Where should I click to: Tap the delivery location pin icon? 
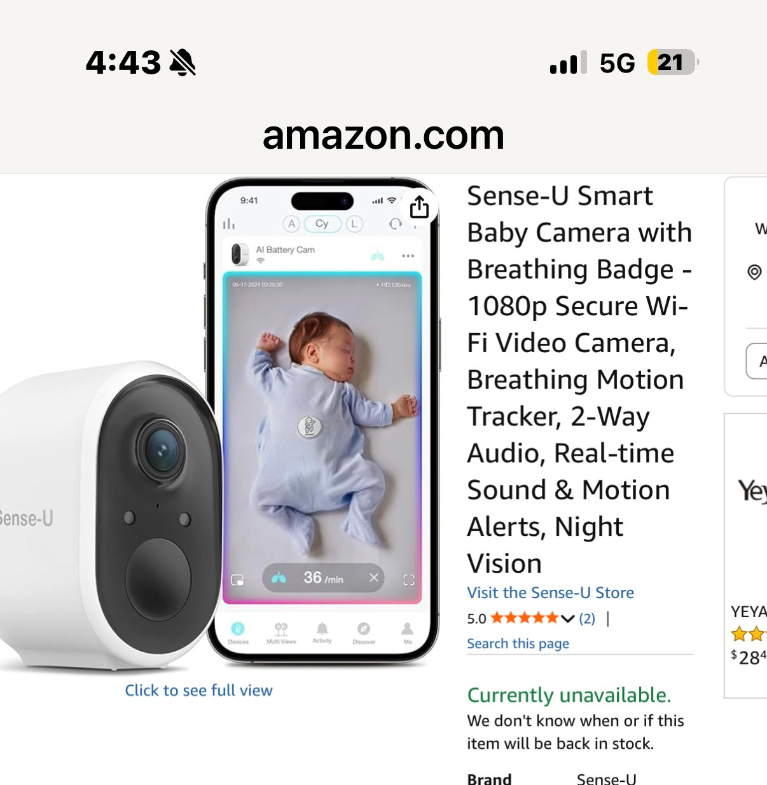[x=754, y=272]
